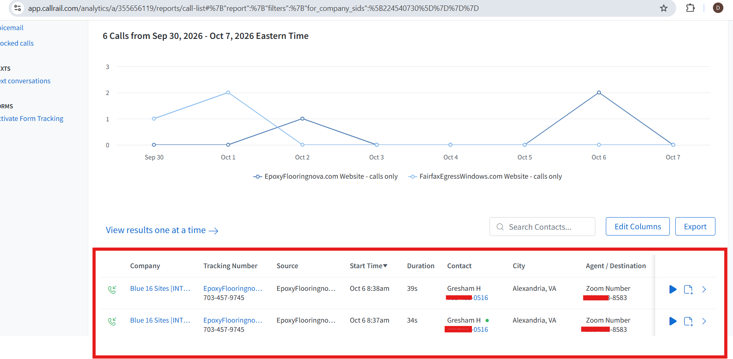Expand details for the 8:37am call
Screen dimensions: 733x359
pyautogui.click(x=704, y=321)
